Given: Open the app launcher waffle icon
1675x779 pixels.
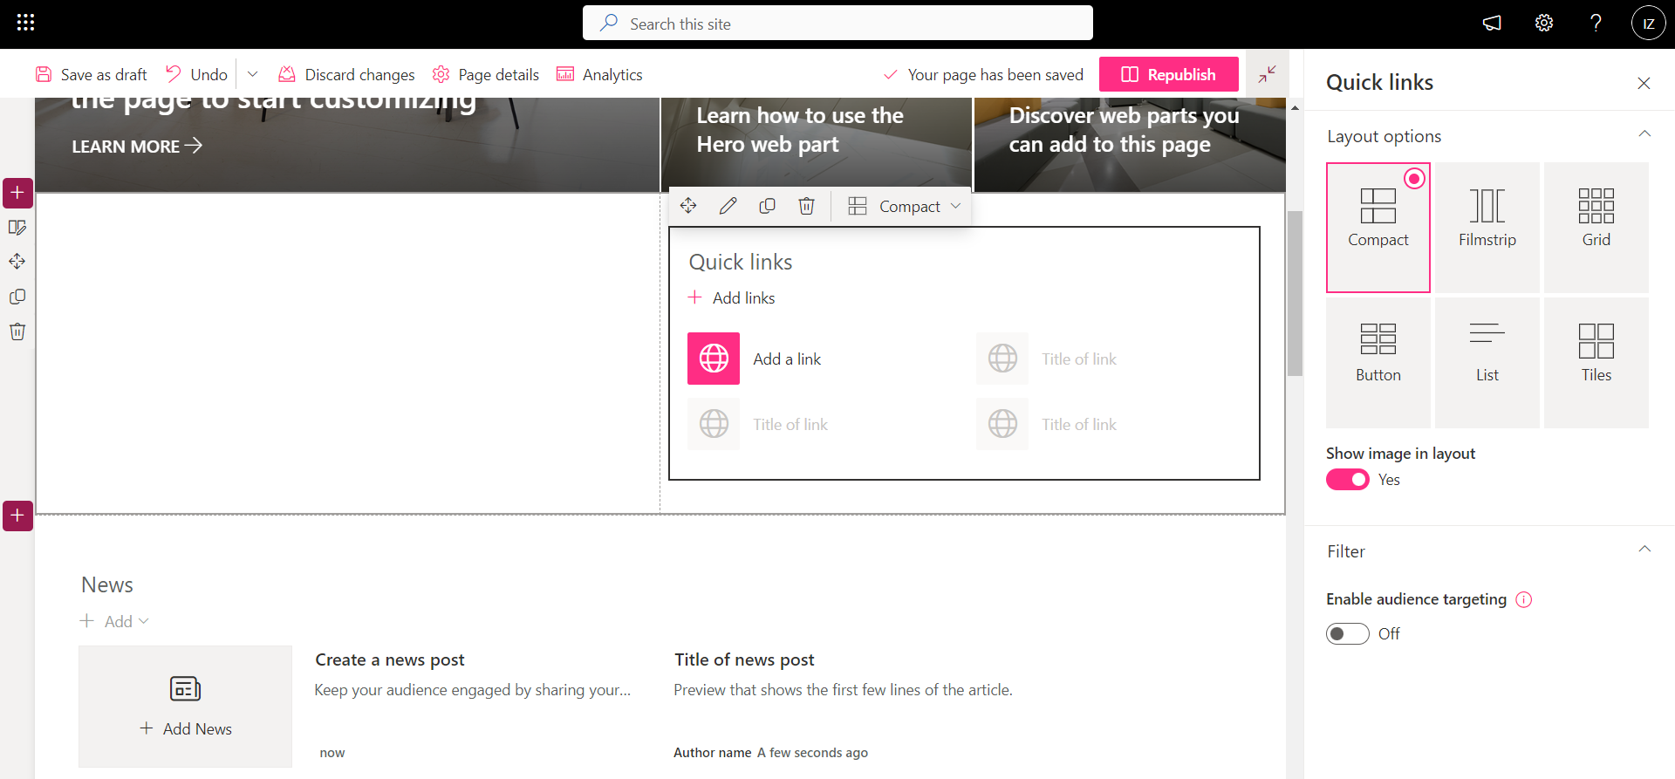Looking at the screenshot, I should click(25, 23).
